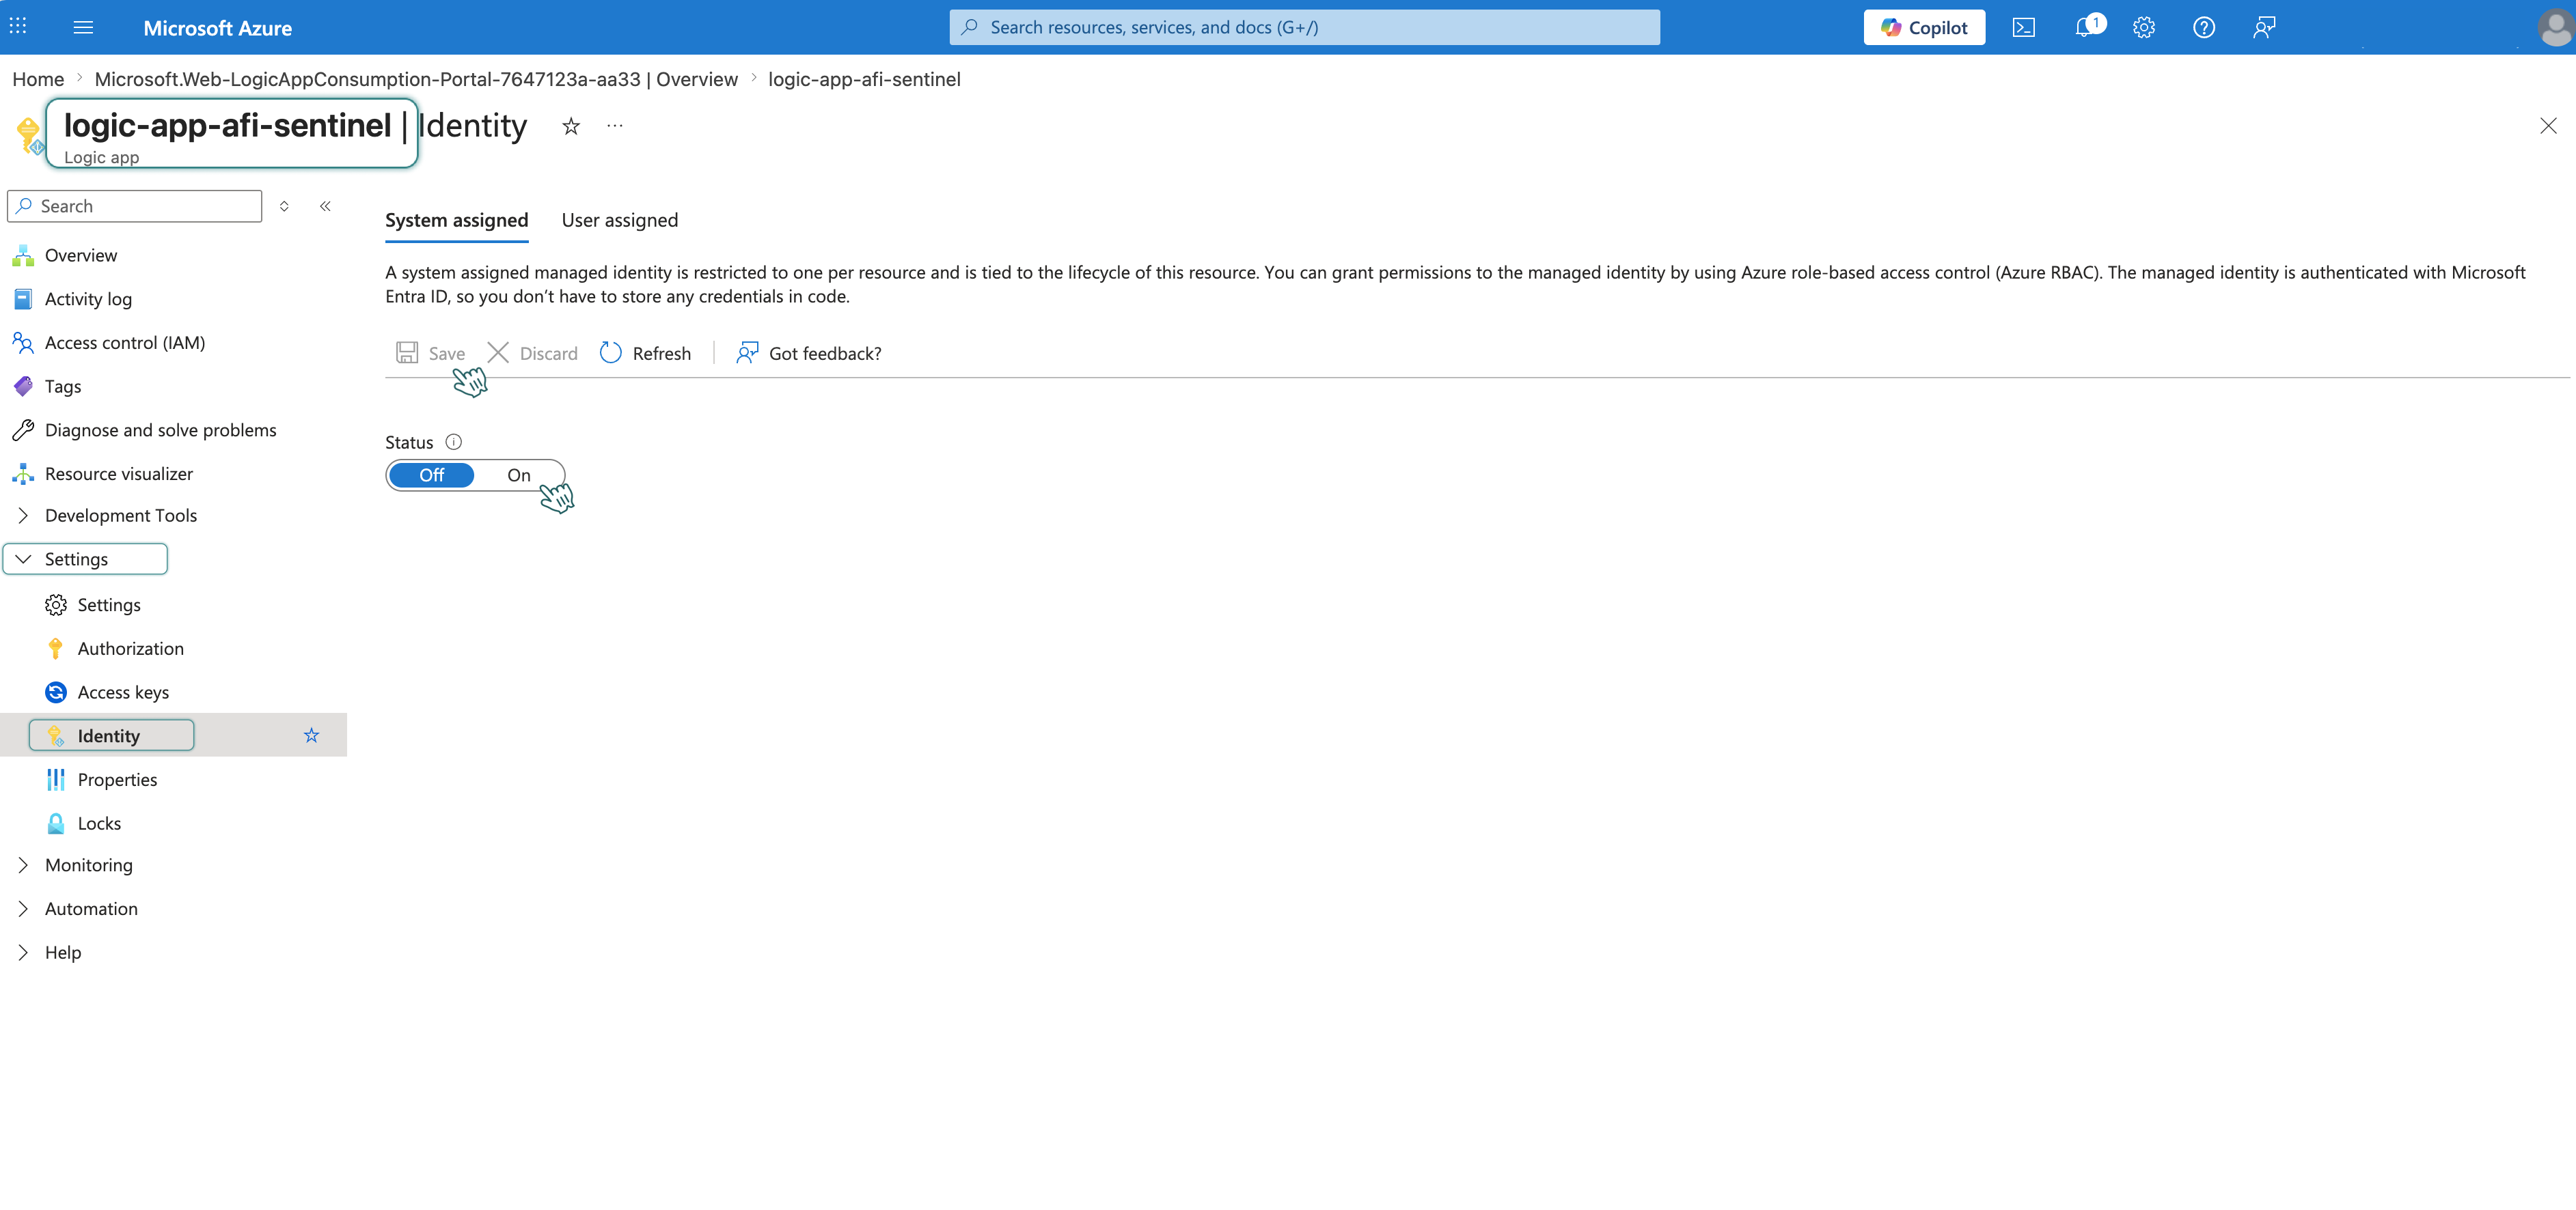Open the Azure portal apps grid icon
Viewport: 2576px width, 1210px height.
[18, 27]
